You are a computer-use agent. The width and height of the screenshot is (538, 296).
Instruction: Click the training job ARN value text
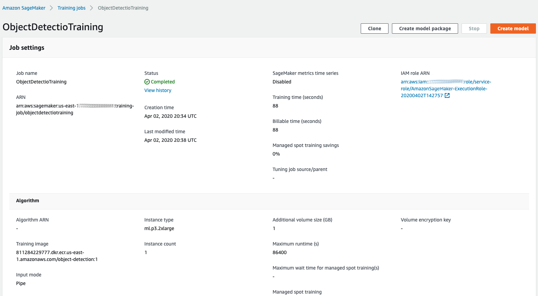pos(75,109)
